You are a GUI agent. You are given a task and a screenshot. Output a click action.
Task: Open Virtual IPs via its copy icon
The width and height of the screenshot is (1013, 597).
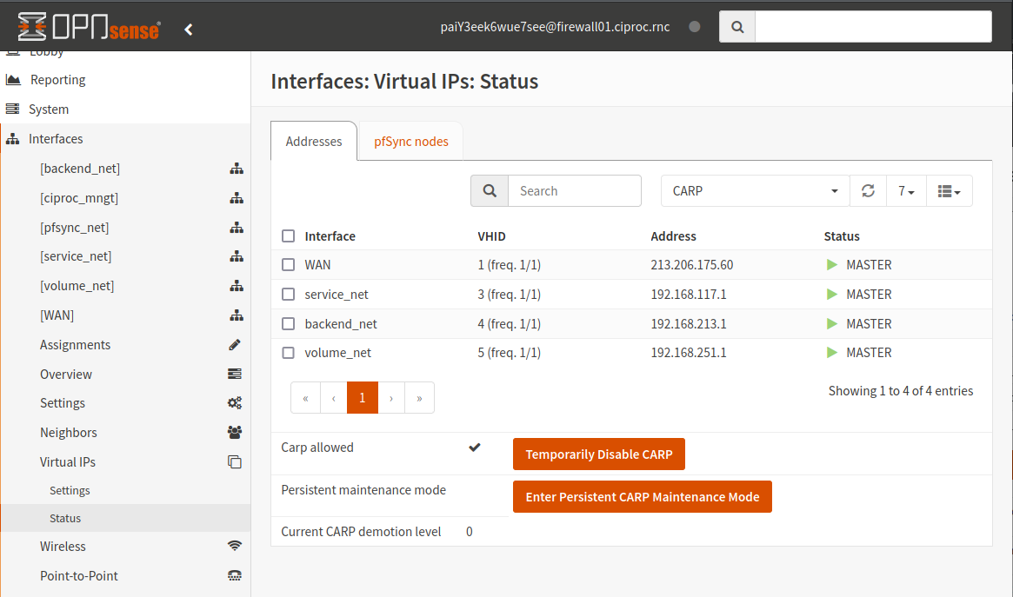(235, 461)
